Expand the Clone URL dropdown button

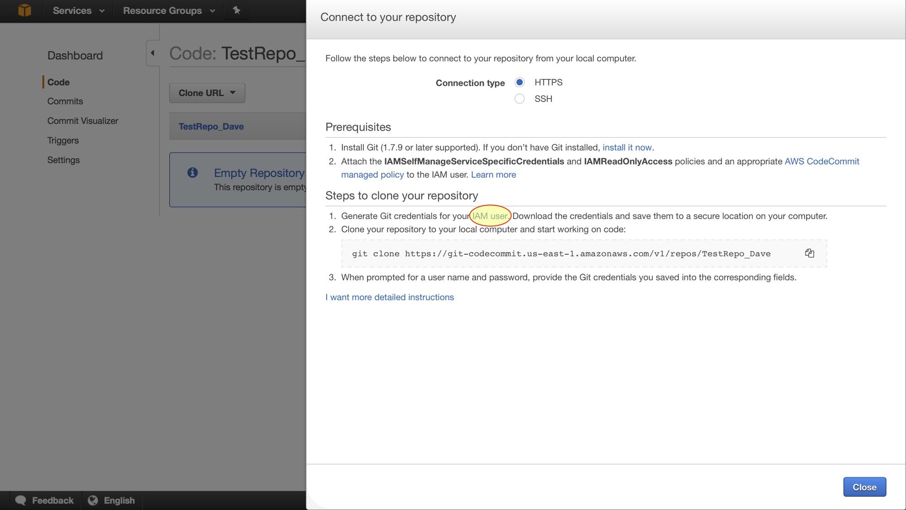point(207,93)
